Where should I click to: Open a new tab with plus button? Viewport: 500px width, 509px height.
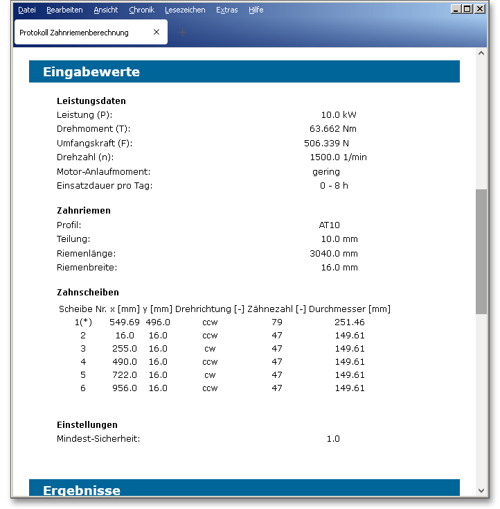coord(183,32)
